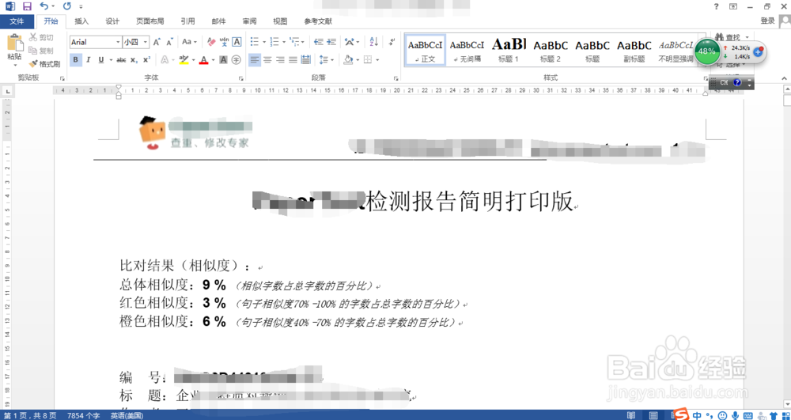This screenshot has height=420, width=791.
Task: Open the font color dropdown arrow
Action: [x=213, y=60]
